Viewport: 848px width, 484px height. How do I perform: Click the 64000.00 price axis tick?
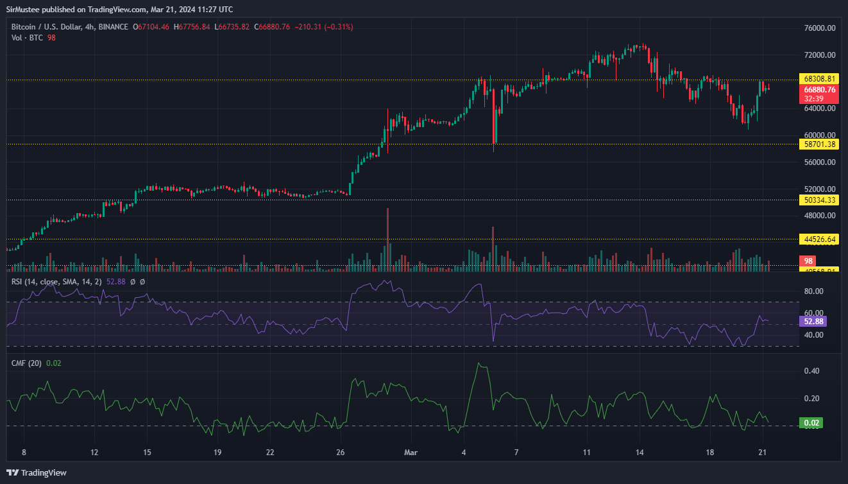point(819,108)
